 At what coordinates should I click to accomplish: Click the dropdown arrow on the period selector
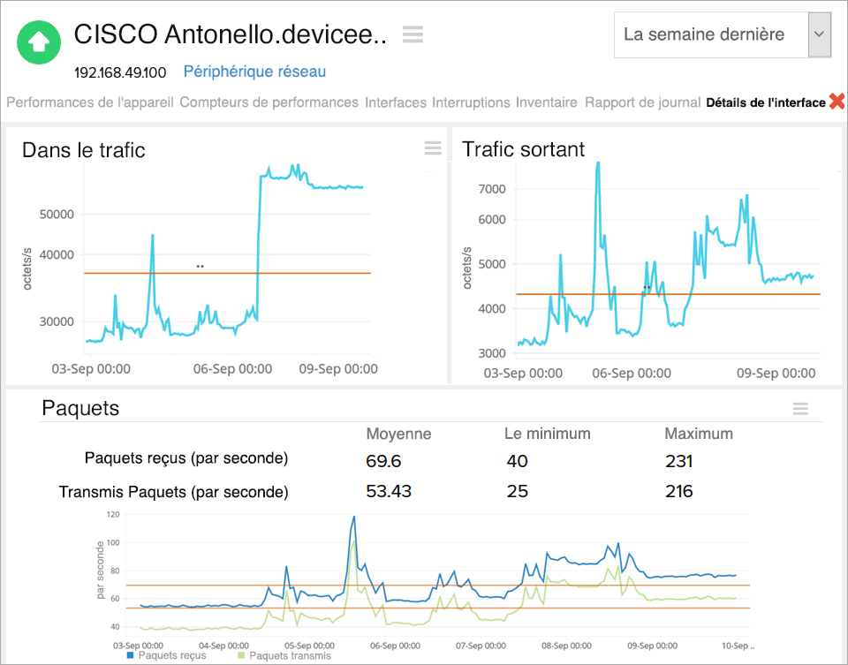pyautogui.click(x=821, y=34)
